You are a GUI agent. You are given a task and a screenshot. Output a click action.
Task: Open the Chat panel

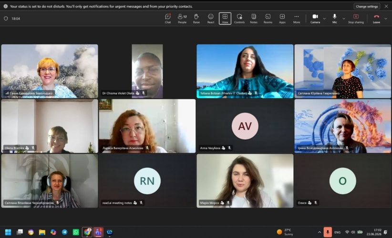coord(168,19)
